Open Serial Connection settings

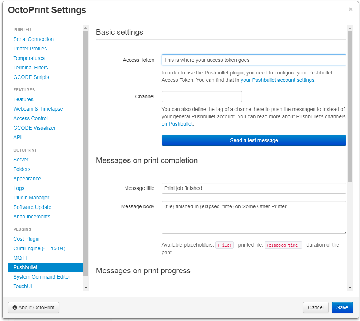click(x=34, y=39)
